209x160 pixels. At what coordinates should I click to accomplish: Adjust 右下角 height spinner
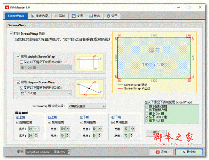coord(131,136)
